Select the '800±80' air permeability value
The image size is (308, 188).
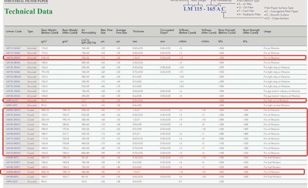(x=85, y=153)
